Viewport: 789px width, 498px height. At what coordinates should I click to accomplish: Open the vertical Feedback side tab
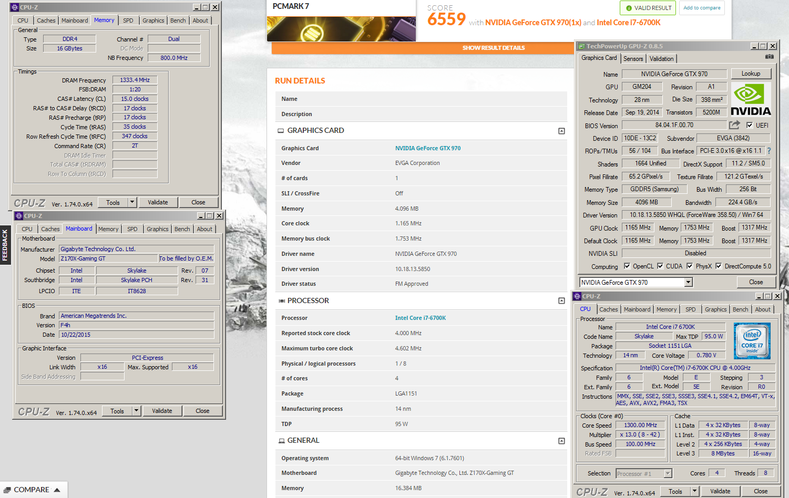tap(5, 245)
